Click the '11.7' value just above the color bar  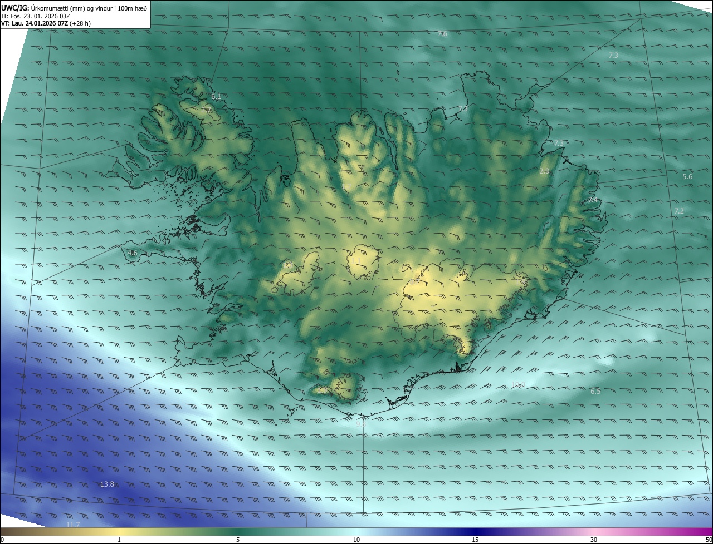coord(73,525)
